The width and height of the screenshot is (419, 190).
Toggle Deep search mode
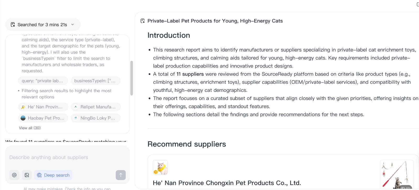coord(53,175)
